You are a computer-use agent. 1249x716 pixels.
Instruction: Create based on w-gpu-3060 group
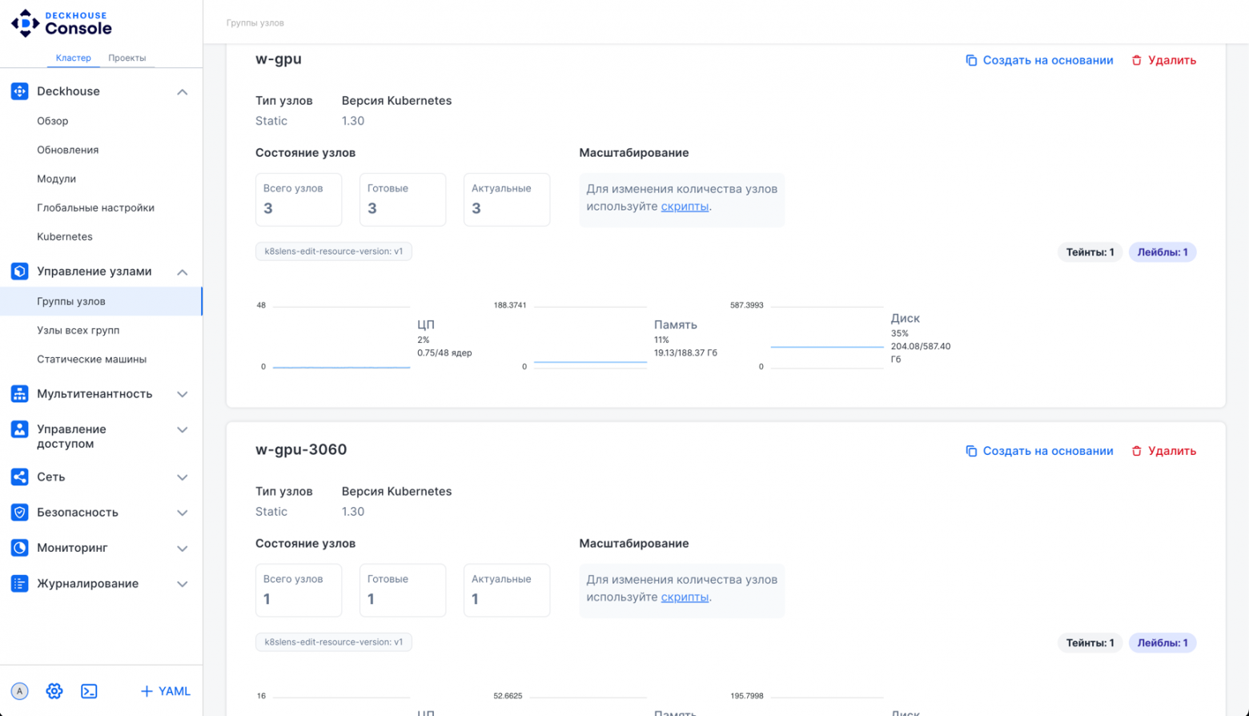(1039, 451)
